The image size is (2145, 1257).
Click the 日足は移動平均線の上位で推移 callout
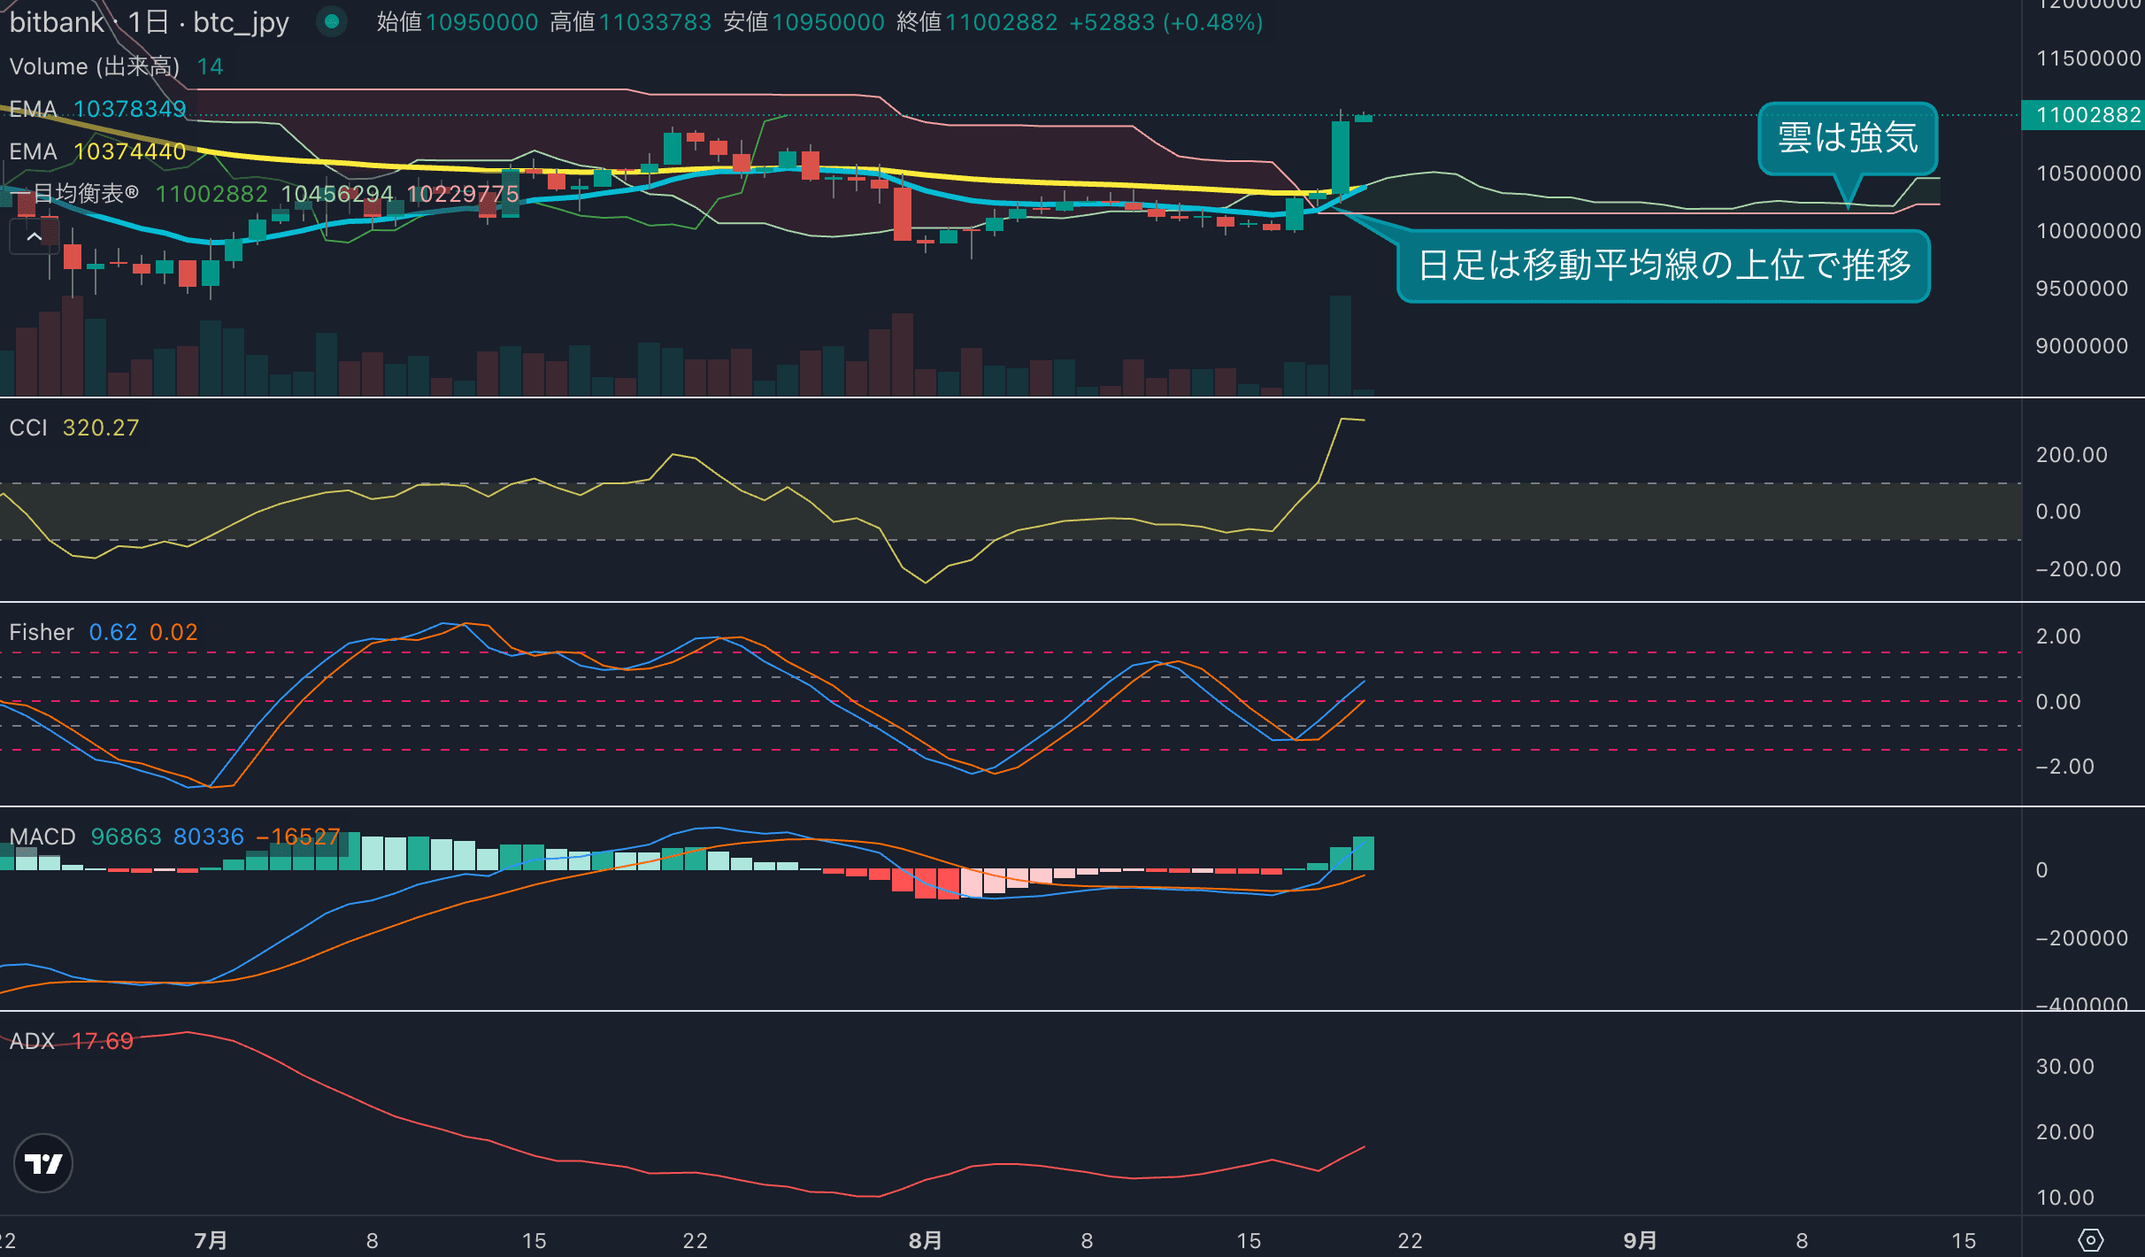coord(1664,266)
